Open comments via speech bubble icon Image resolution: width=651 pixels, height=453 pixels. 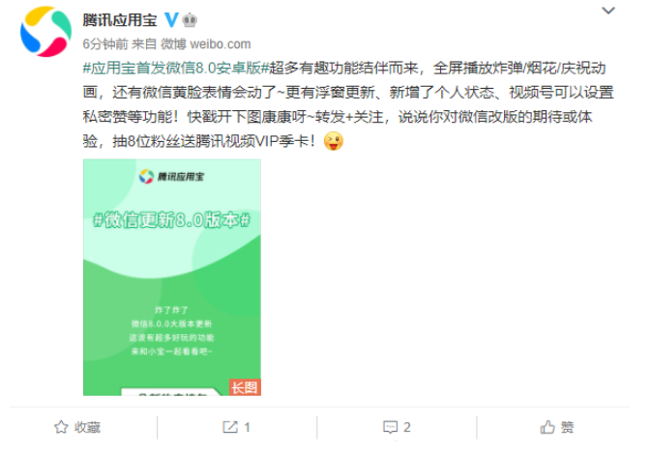(390, 427)
